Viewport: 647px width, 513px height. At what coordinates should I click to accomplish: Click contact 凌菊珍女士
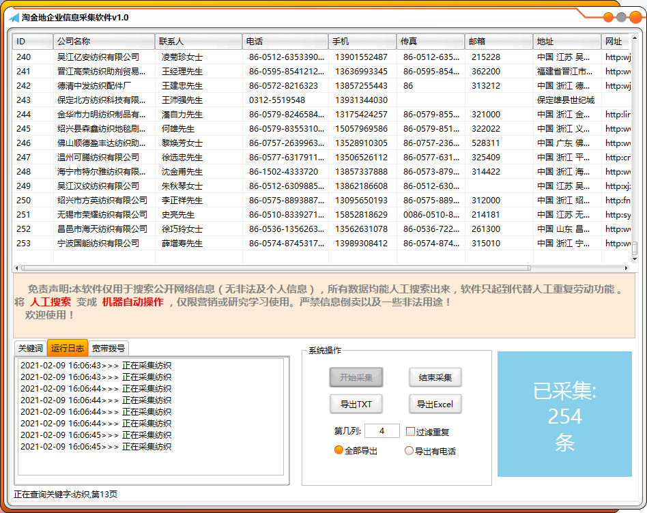point(182,57)
